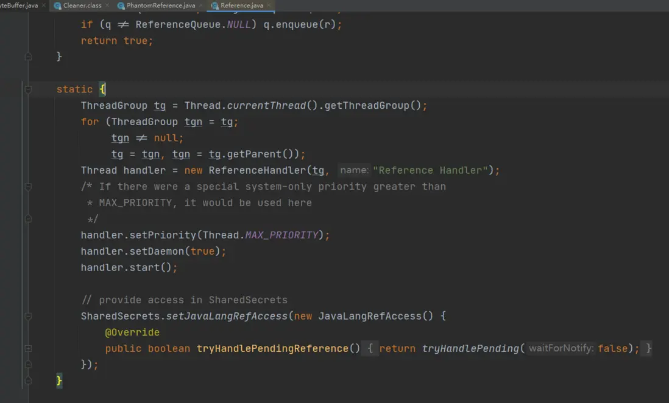Click the Reference.java class icon
This screenshot has height=403, width=669.
[214, 5]
